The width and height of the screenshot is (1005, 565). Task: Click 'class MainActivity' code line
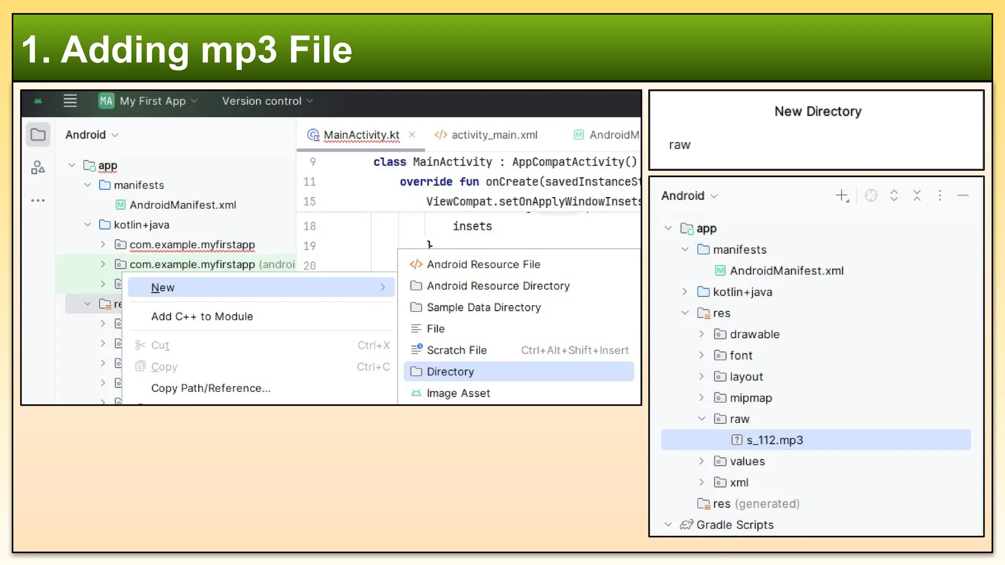[x=505, y=162]
